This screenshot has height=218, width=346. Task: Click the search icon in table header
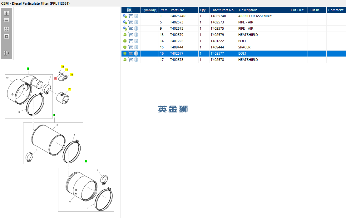tap(130, 10)
